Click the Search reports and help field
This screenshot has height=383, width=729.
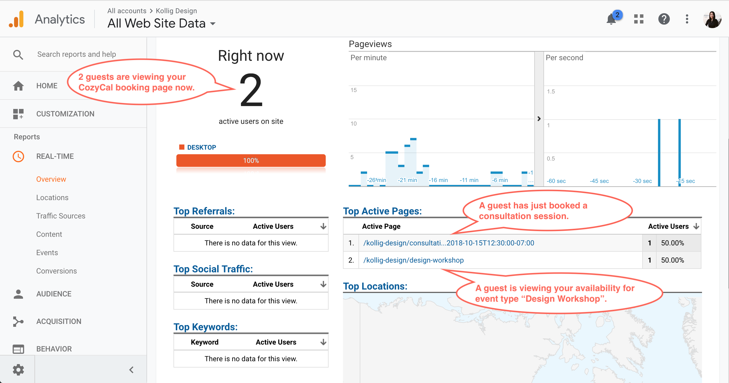(x=76, y=54)
